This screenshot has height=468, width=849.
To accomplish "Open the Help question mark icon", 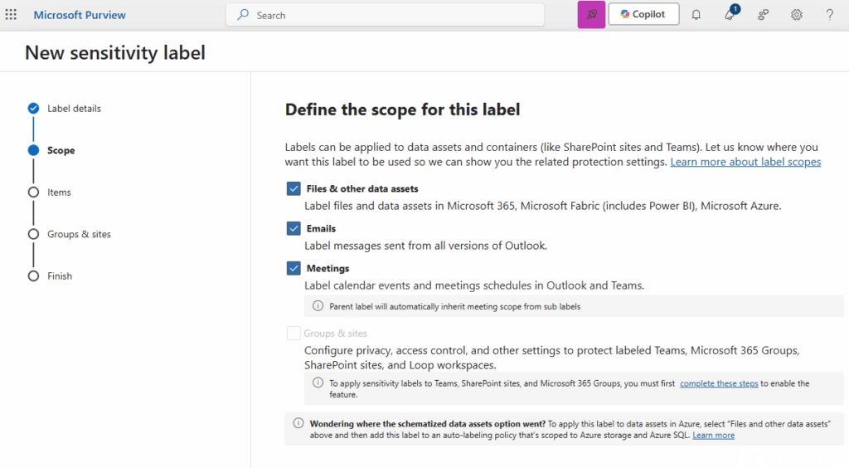I will click(830, 15).
